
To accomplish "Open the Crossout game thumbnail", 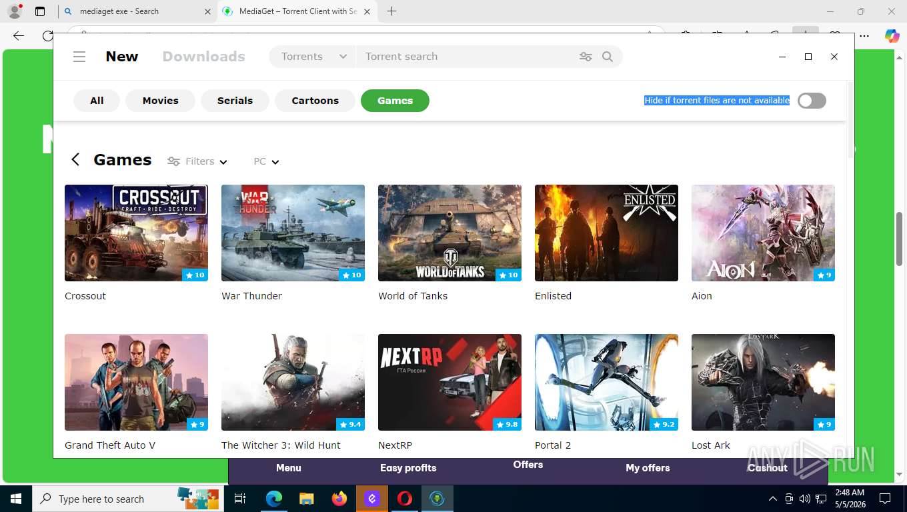I will (x=136, y=233).
